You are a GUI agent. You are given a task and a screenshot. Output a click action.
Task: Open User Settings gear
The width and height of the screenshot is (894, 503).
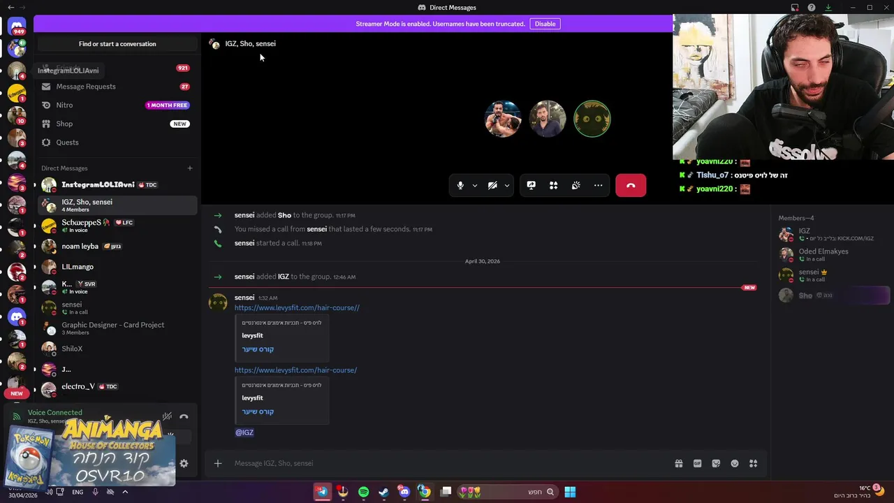click(184, 463)
